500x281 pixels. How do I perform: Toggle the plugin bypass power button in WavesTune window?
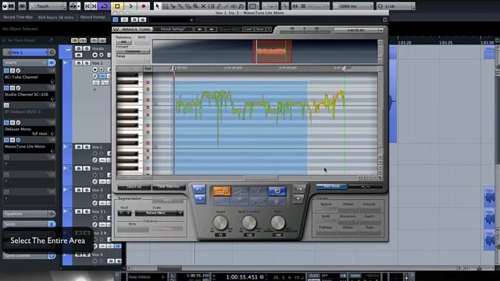point(116,20)
